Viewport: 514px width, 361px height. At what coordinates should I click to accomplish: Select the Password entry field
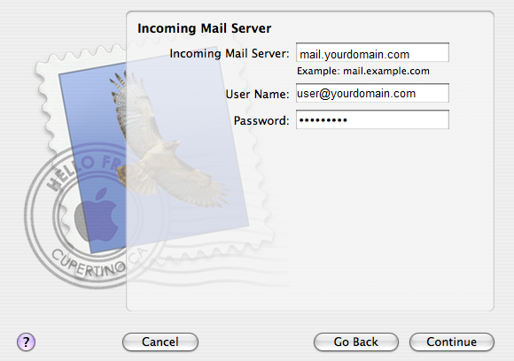372,119
